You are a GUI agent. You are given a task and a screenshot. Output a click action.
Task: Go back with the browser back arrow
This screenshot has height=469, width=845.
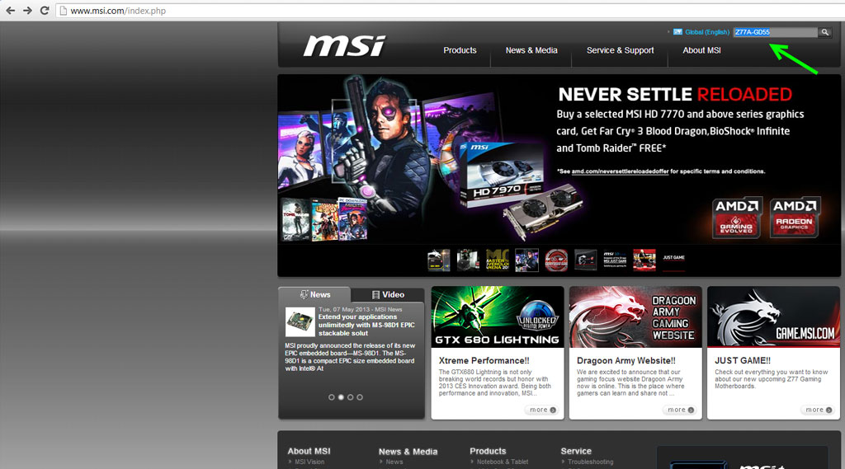(x=10, y=11)
